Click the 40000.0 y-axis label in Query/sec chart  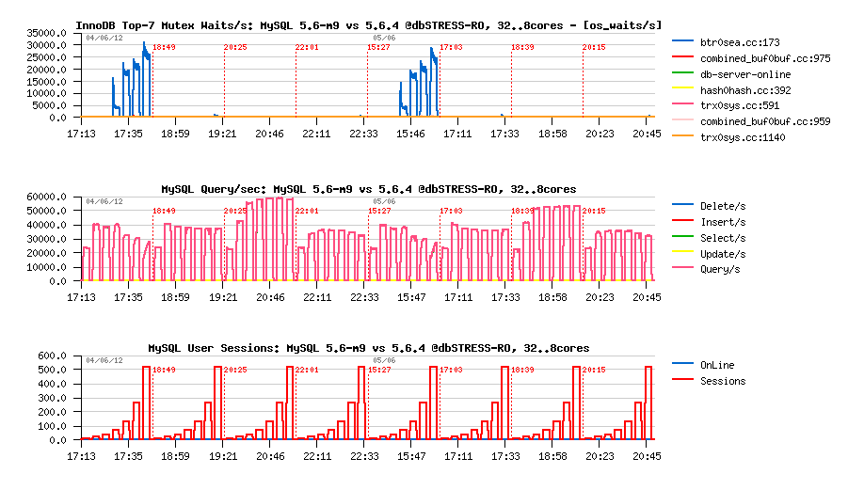tap(46, 225)
